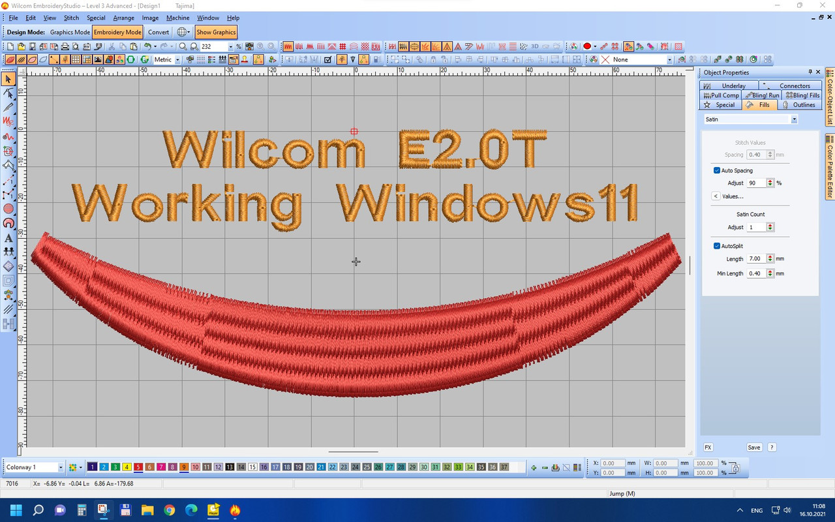Toggle the Show Graphics button

[x=216, y=32]
